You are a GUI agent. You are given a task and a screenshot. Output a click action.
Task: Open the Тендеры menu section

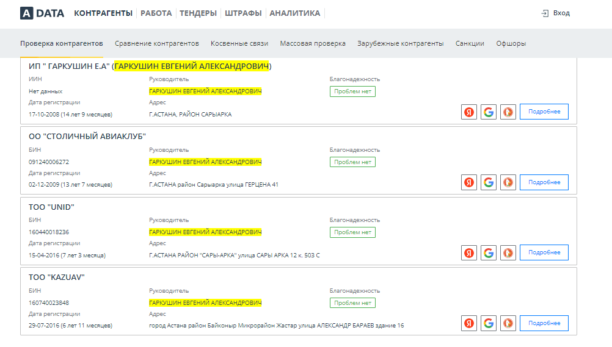tap(198, 13)
